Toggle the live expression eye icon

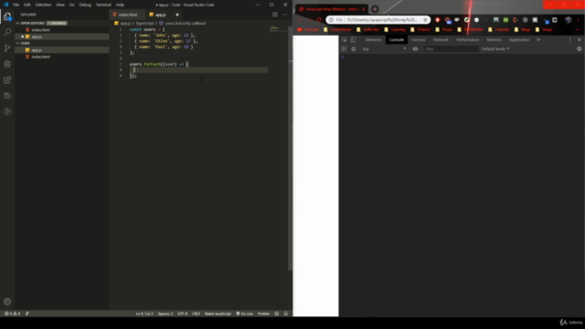tap(415, 48)
